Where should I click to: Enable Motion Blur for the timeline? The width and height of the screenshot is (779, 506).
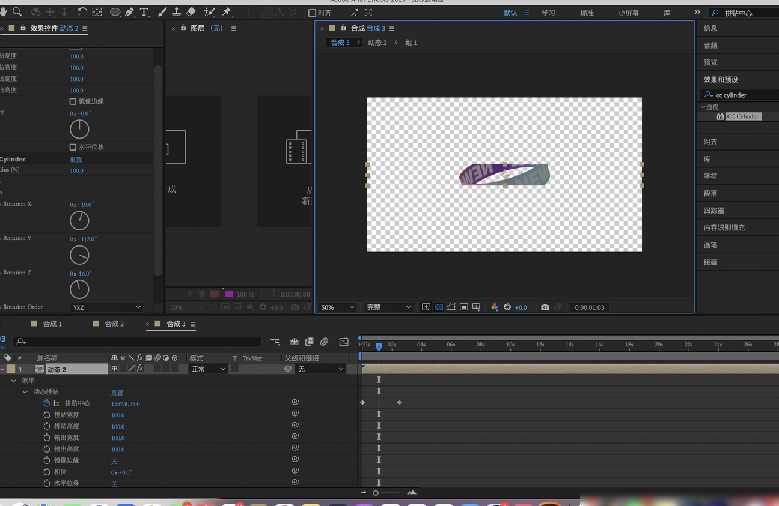[325, 342]
